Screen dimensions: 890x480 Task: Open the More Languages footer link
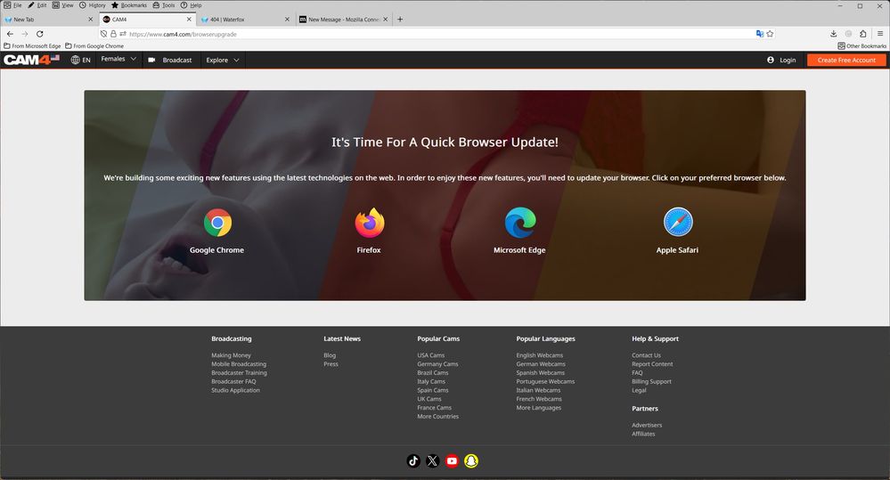click(539, 408)
